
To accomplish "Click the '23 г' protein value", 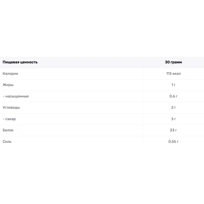I will click(173, 130).
